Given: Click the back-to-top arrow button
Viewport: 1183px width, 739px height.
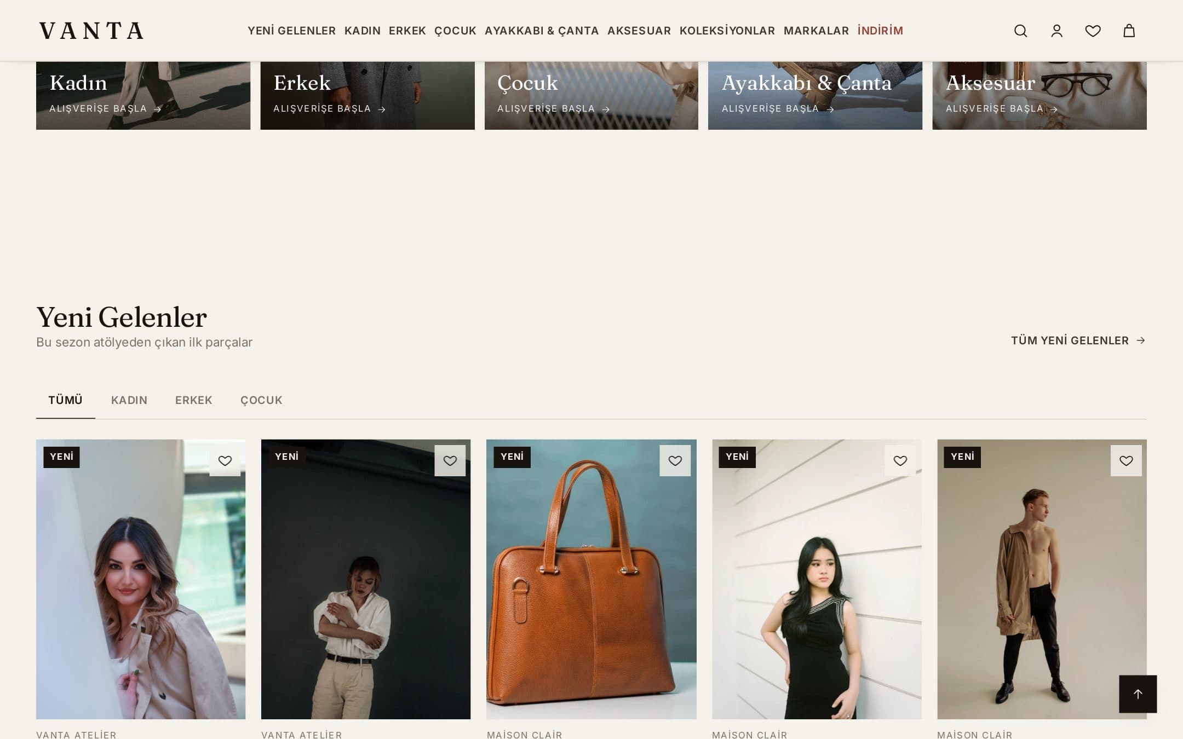Looking at the screenshot, I should coord(1138,694).
